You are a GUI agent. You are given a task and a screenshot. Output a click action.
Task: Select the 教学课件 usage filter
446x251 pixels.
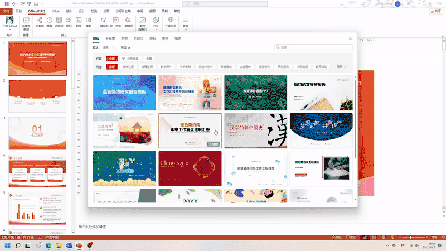[166, 67]
